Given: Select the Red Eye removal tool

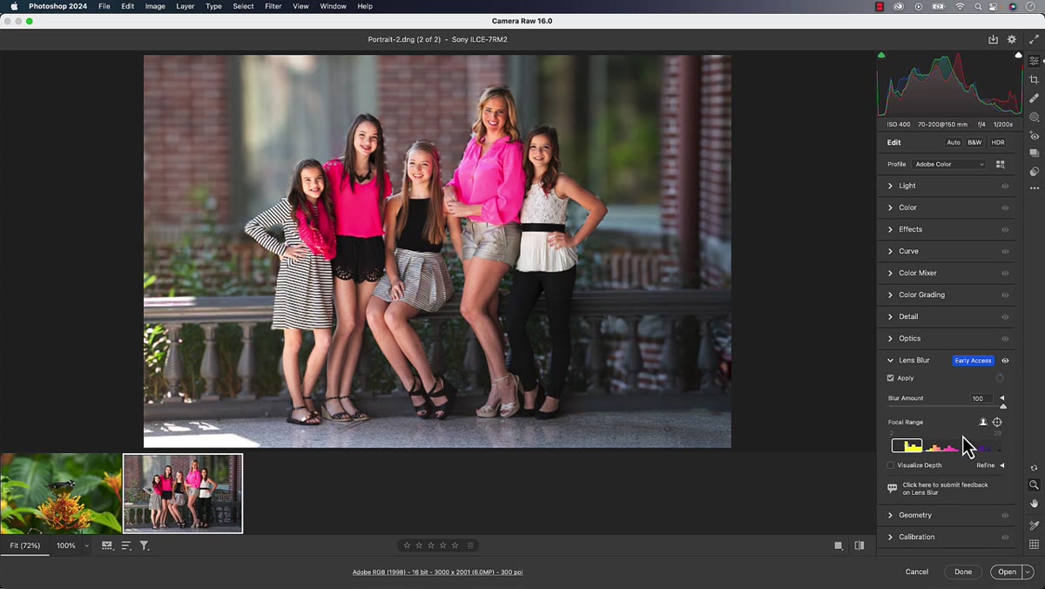Looking at the screenshot, I should (x=1034, y=136).
